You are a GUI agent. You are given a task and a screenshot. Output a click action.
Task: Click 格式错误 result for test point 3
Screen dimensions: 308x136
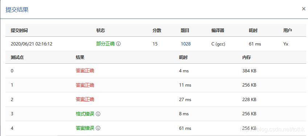(85, 114)
